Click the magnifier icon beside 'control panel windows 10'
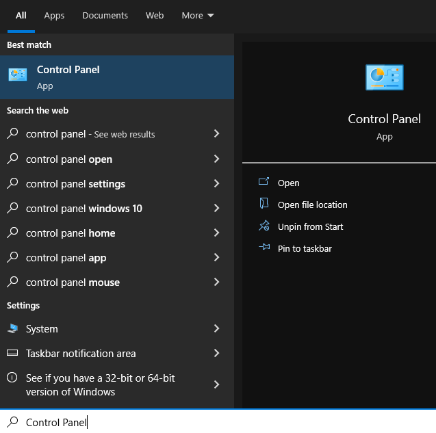This screenshot has height=433, width=436. [12, 208]
